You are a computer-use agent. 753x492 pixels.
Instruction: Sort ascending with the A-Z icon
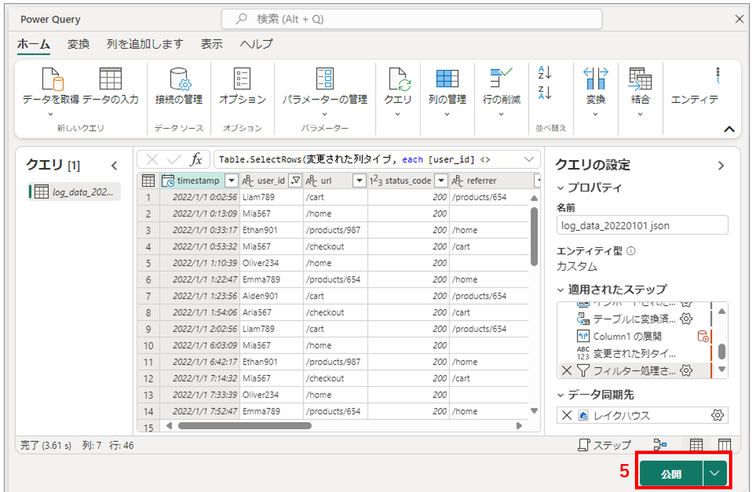545,73
